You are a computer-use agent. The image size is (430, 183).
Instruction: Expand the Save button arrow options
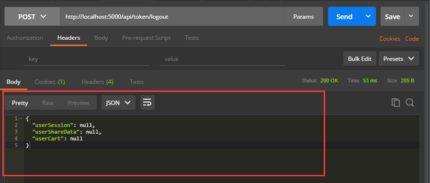click(x=411, y=16)
